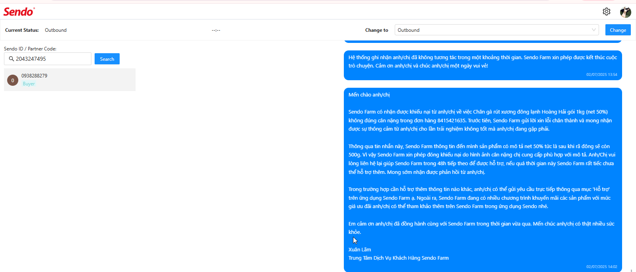636x272 pixels.
Task: Expand the Change to status dropdown
Action: click(496, 30)
